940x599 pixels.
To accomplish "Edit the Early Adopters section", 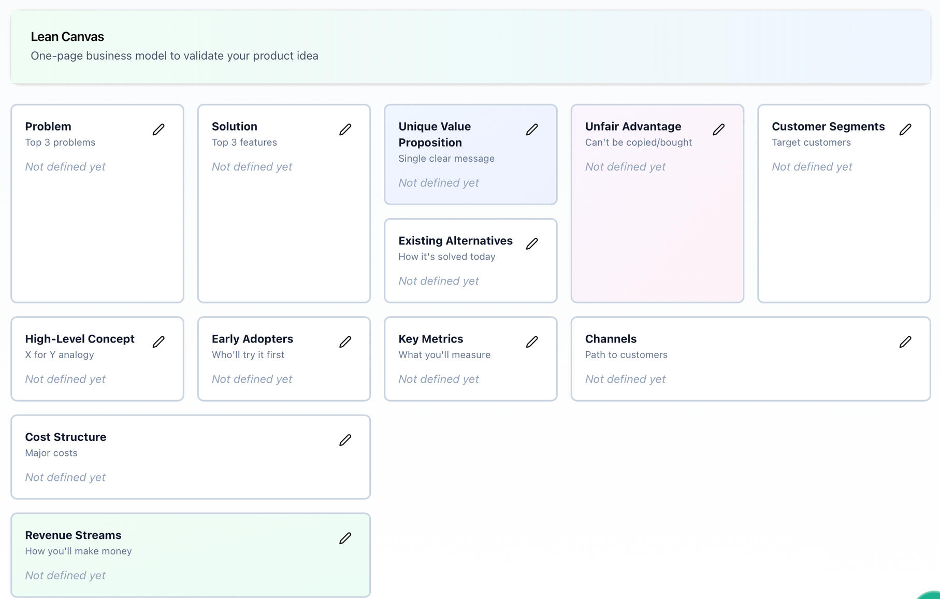I will (x=345, y=341).
